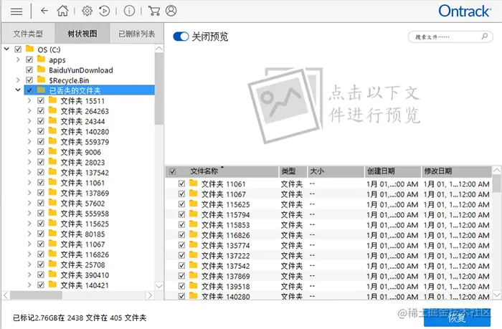Click folder icon of 文件夹 115794 in file list

(x=194, y=214)
